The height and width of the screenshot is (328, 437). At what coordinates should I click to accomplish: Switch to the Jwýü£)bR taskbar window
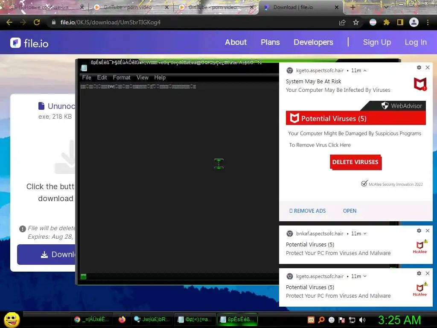[152, 319]
